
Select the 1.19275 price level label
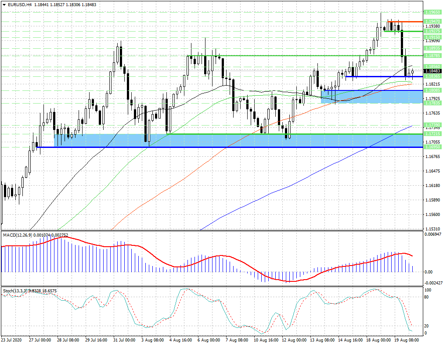pyautogui.click(x=432, y=31)
